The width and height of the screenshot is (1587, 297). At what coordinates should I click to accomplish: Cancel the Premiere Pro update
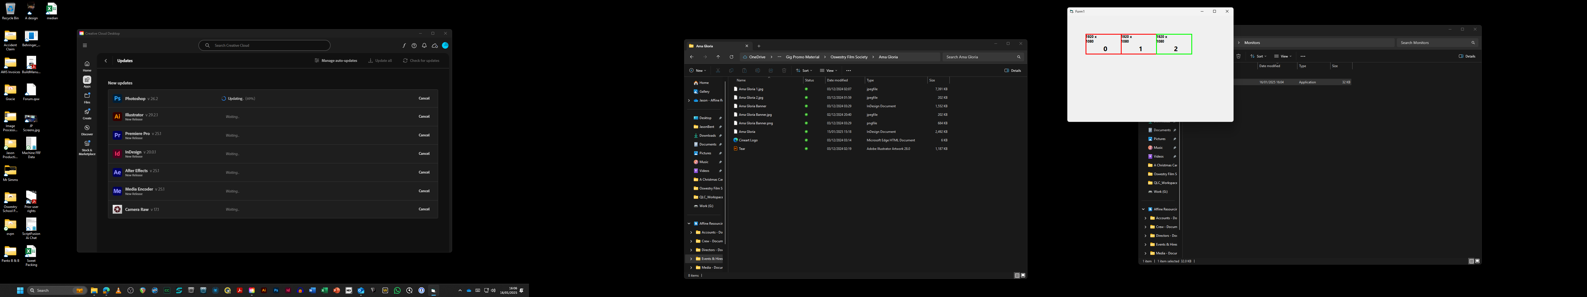click(x=424, y=135)
